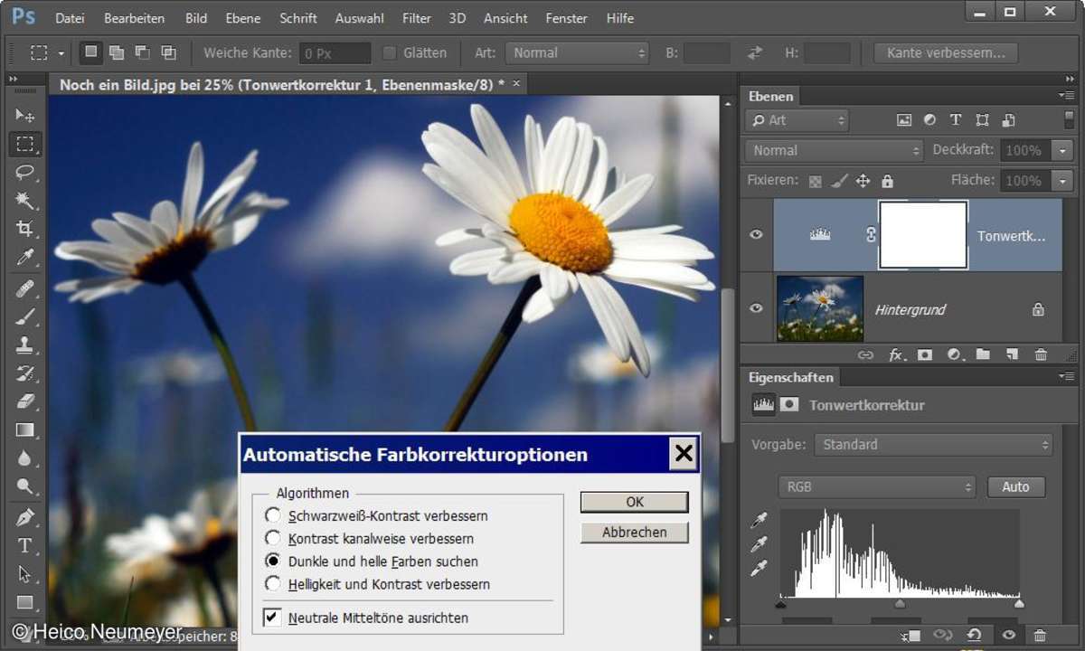This screenshot has height=651, width=1085.
Task: Select the Crop tool
Action: (x=24, y=229)
